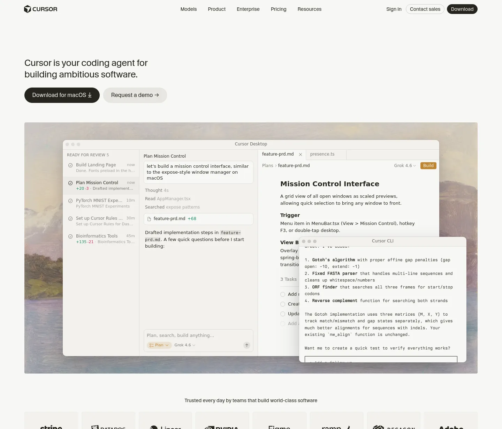The height and width of the screenshot is (429, 502).
Task: Click the "+135 -21" diff stats under Bioinformatics Tools
Action: point(85,242)
